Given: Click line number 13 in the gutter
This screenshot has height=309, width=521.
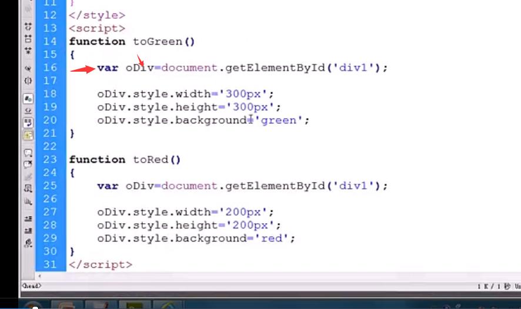Looking at the screenshot, I should click(x=50, y=28).
